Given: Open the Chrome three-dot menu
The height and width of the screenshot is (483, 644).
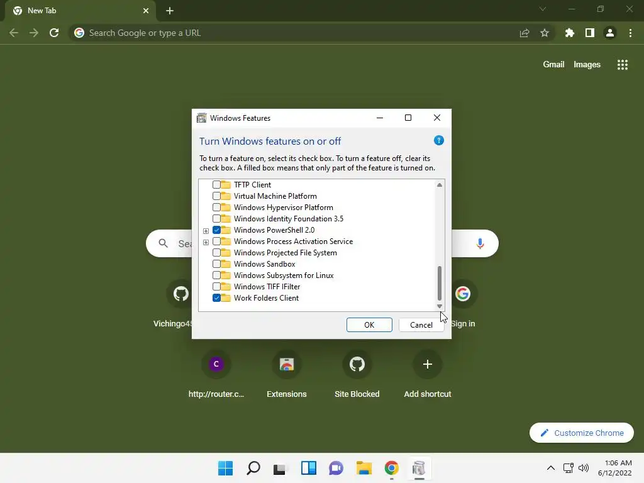Looking at the screenshot, I should point(630,33).
